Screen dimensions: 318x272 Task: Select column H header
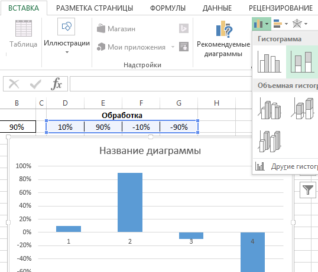tap(216, 103)
